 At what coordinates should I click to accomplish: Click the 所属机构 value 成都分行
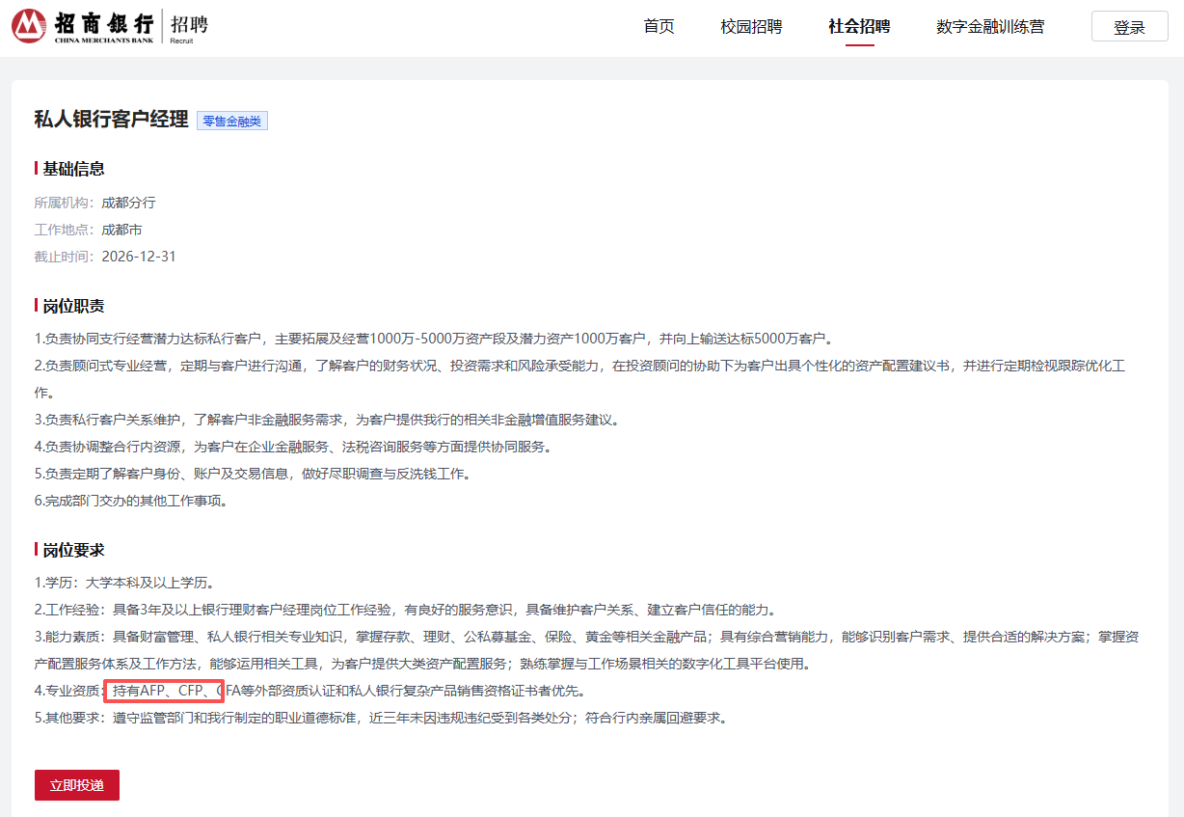coord(128,203)
